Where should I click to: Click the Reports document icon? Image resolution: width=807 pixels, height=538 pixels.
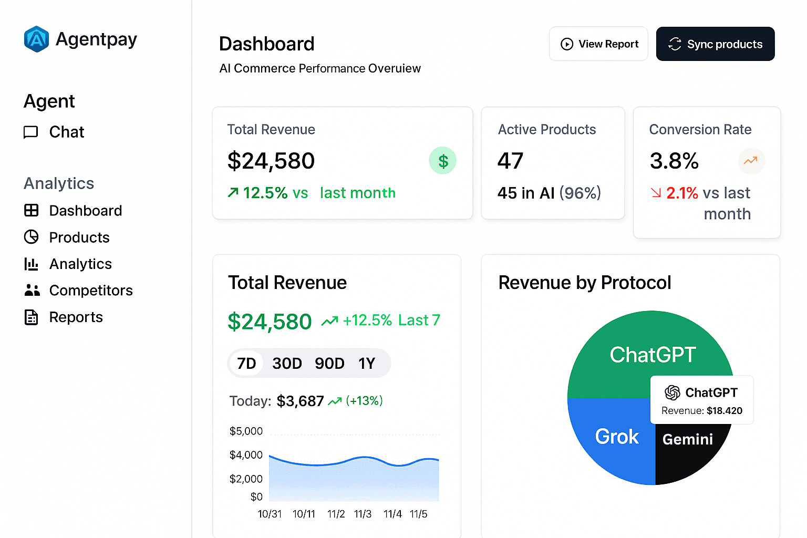tap(32, 317)
